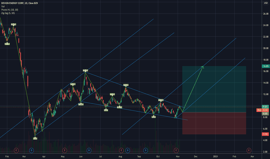Viewport: 270px width, 159px height.
Task: Select the Vol indicator legend
Action: click(3, 7)
